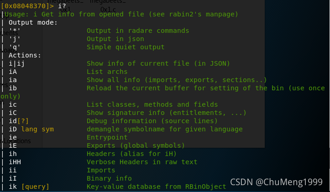Click 'iHH' verbose headers command

[15, 162]
